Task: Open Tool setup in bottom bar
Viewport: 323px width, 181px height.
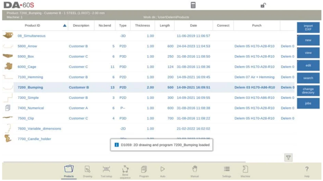Action: (106, 171)
